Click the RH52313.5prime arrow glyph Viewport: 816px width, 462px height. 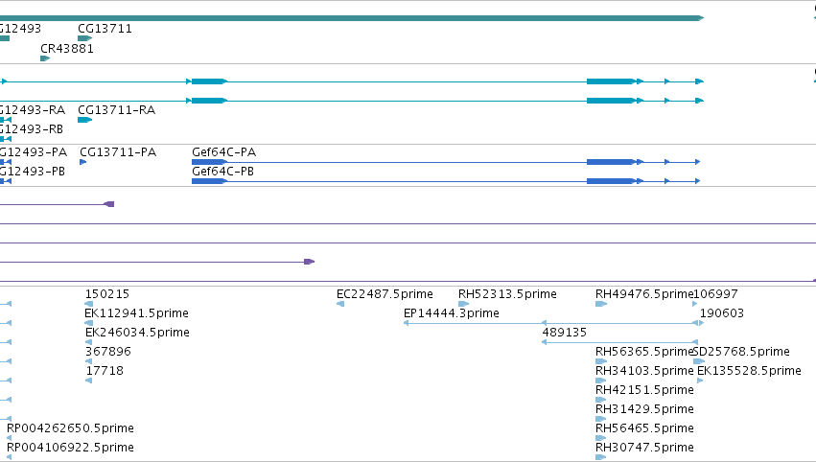point(463,304)
